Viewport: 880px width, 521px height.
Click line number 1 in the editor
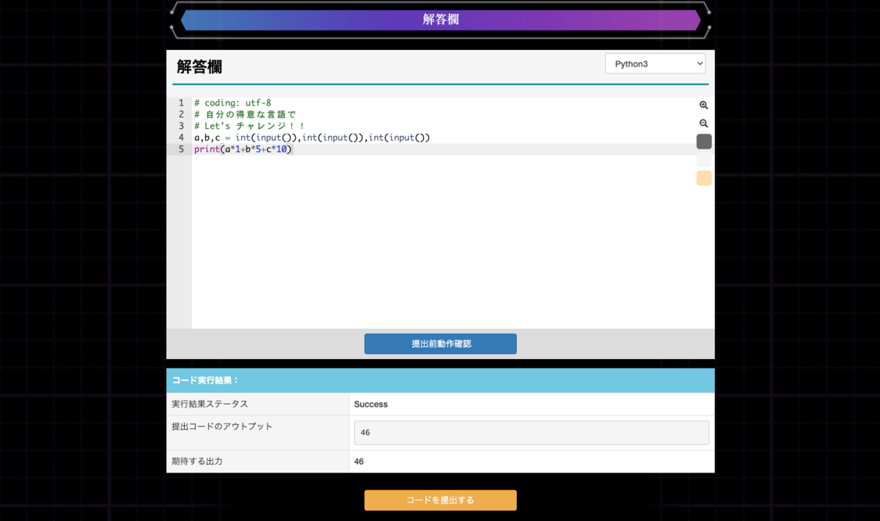click(x=180, y=103)
